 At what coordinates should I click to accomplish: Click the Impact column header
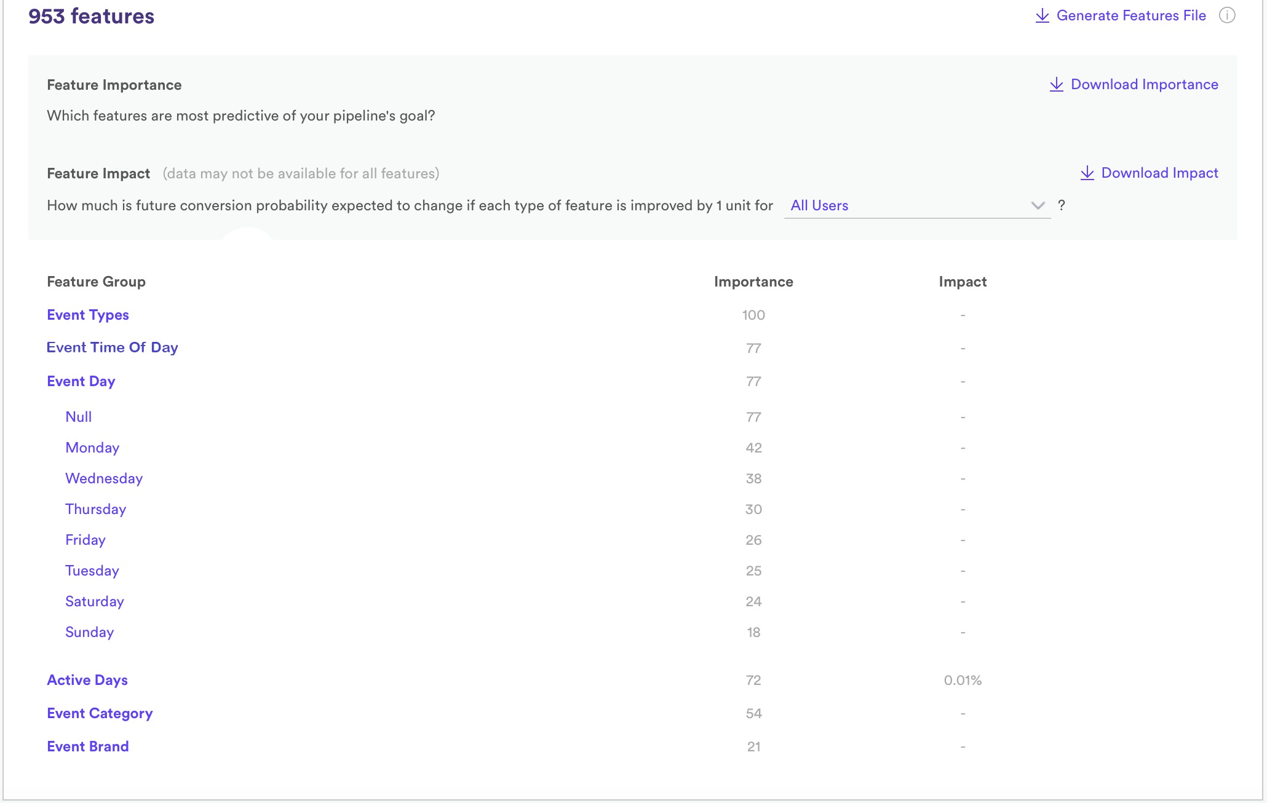tap(963, 282)
